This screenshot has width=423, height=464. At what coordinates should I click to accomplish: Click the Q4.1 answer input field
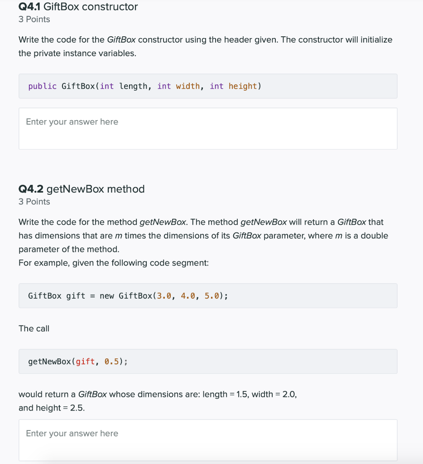[208, 128]
